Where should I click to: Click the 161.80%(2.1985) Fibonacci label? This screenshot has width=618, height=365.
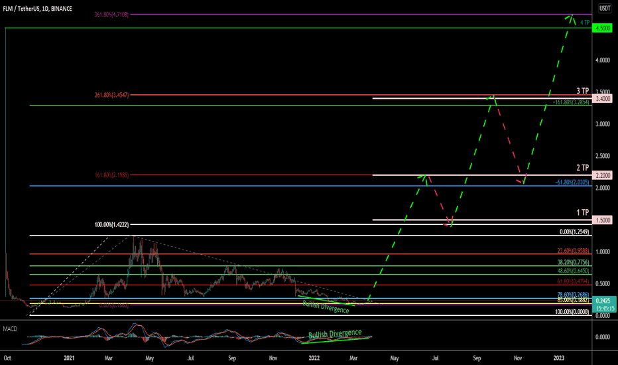coord(111,175)
